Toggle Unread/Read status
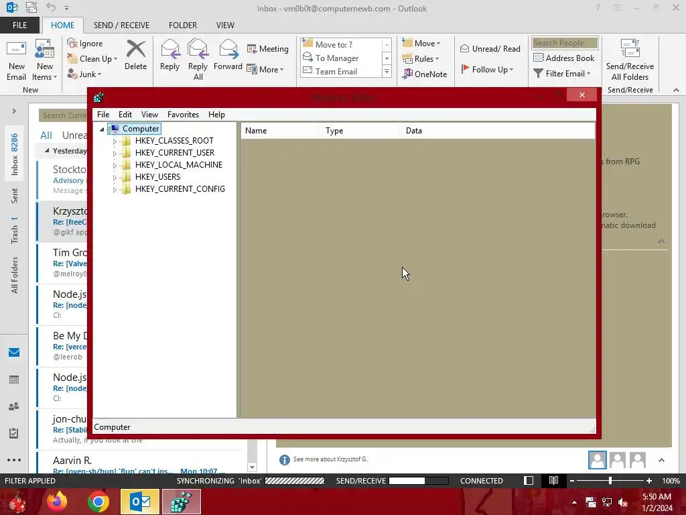 pyautogui.click(x=490, y=48)
